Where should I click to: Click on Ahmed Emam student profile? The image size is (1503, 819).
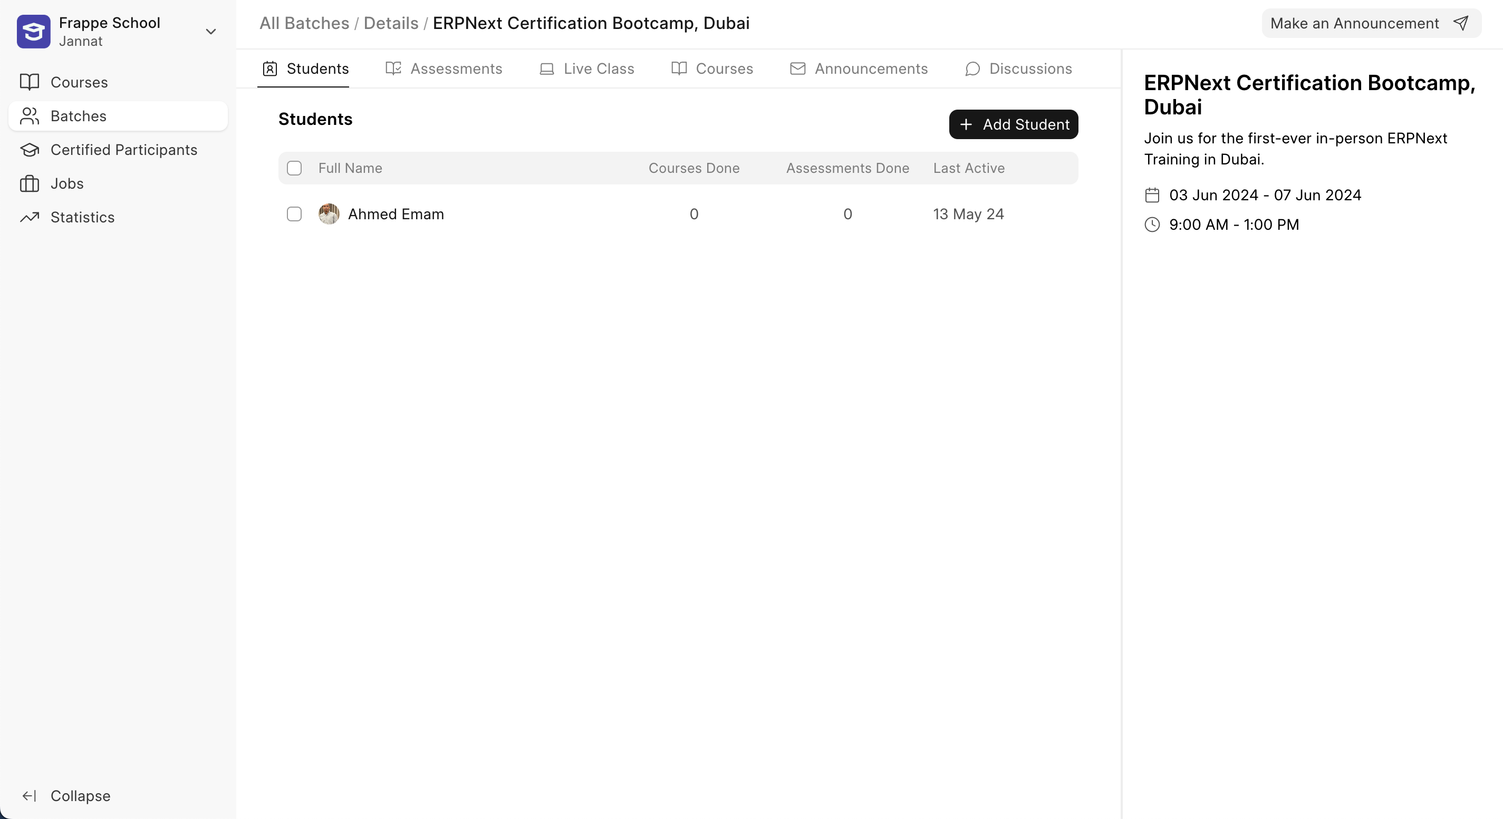[x=396, y=214]
